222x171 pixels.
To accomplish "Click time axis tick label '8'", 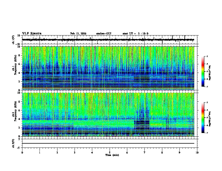I will 162,153.
